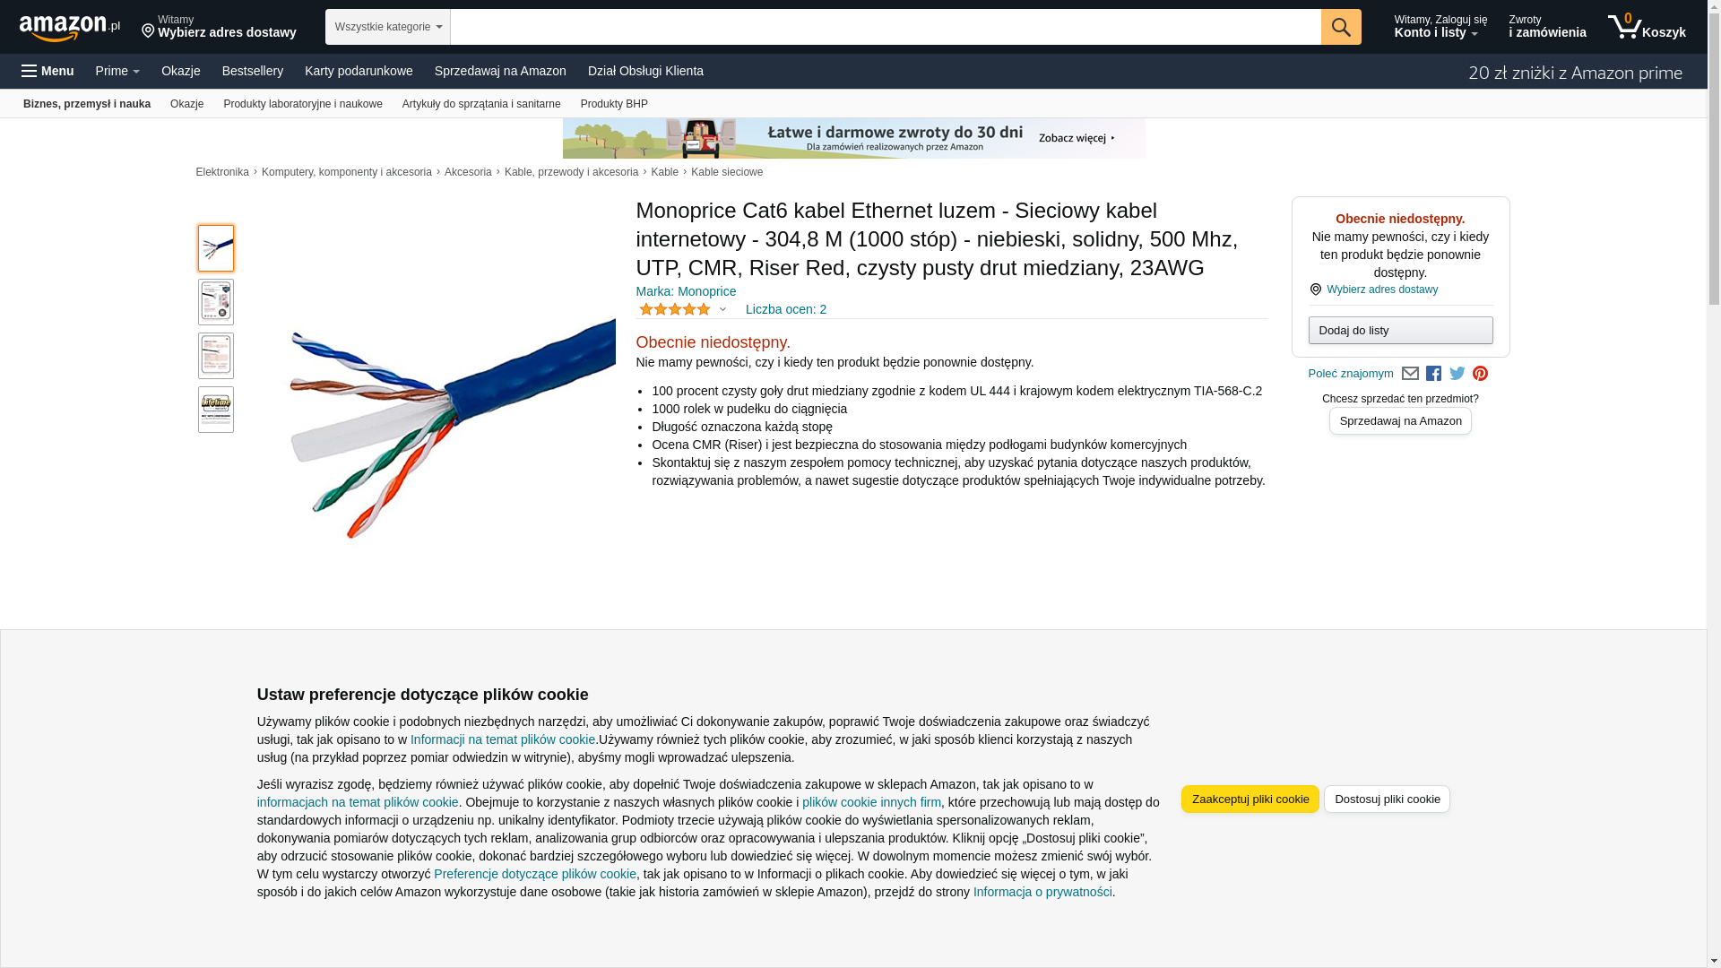1721x968 pixels.
Task: Accept cookies with Zaakceptuj pliki cookie
Action: 1250,799
